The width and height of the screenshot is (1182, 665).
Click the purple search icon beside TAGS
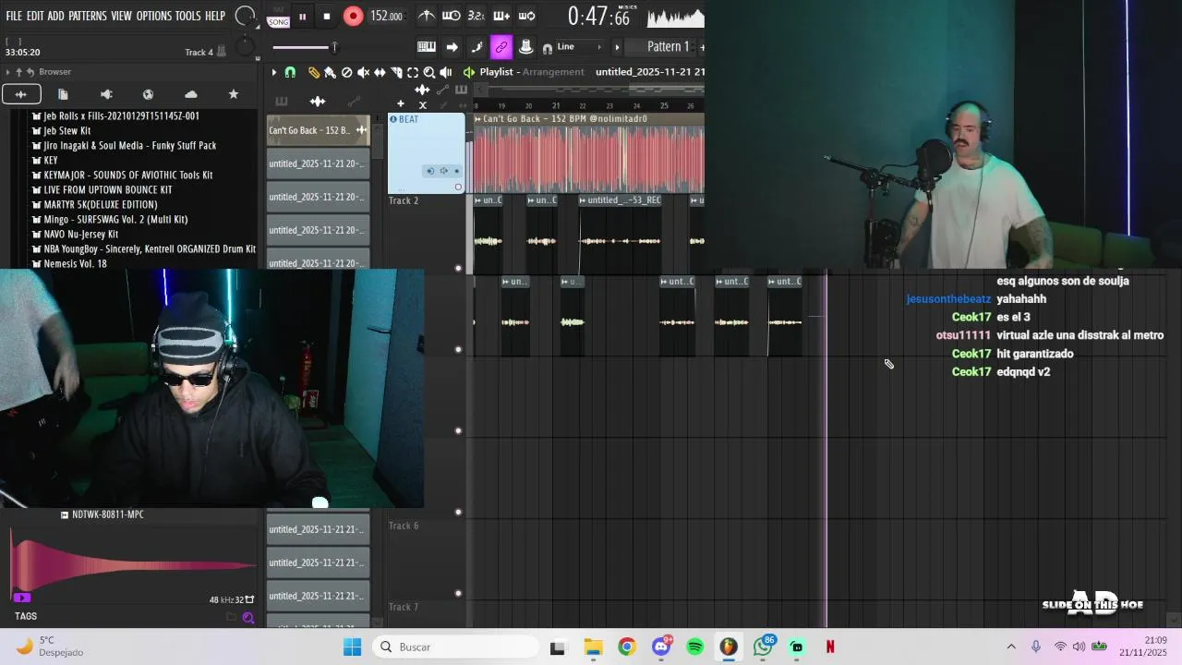247,618
